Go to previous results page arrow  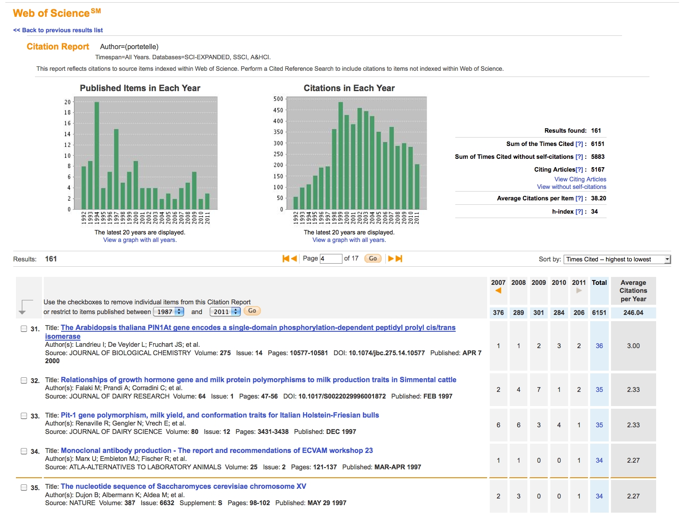click(x=294, y=259)
